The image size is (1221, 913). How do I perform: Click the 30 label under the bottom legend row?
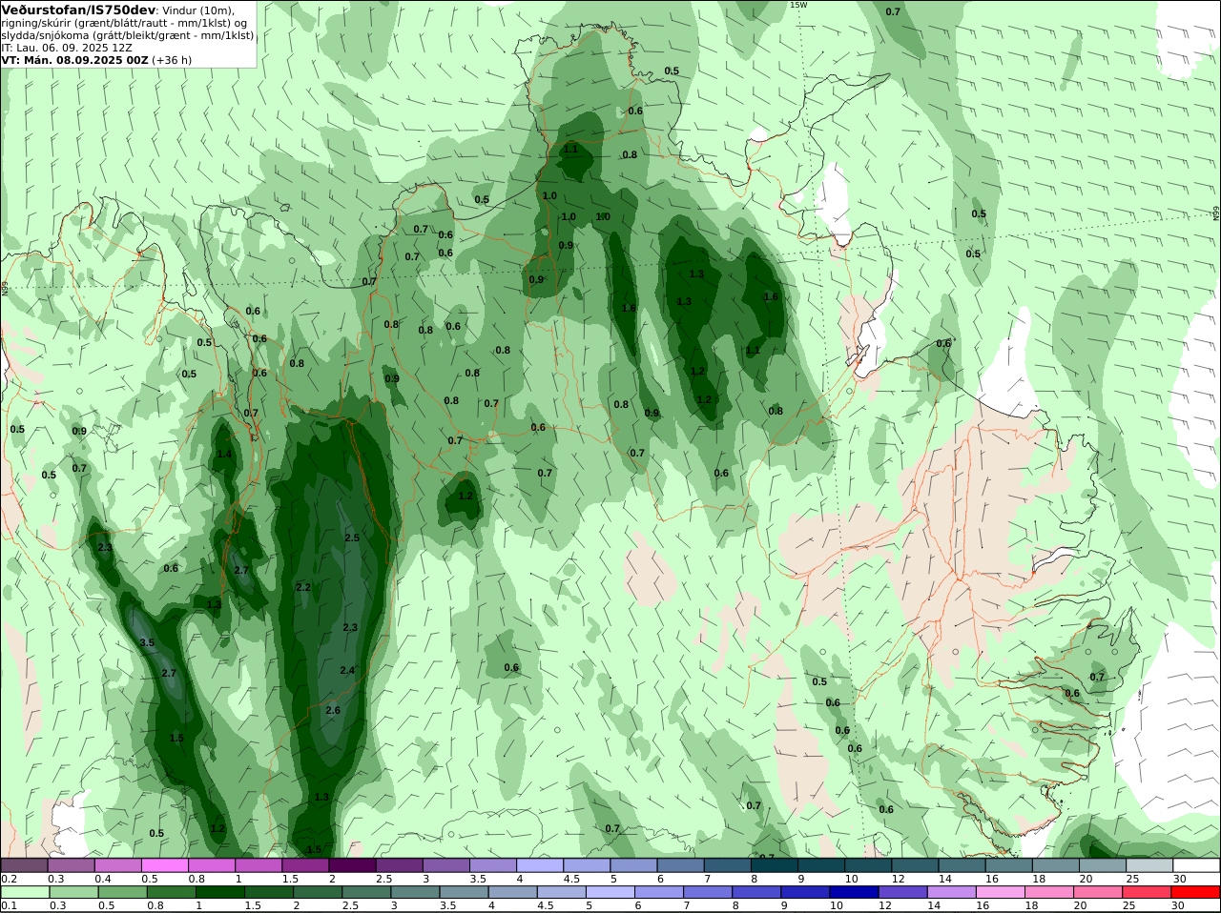coord(1179,906)
